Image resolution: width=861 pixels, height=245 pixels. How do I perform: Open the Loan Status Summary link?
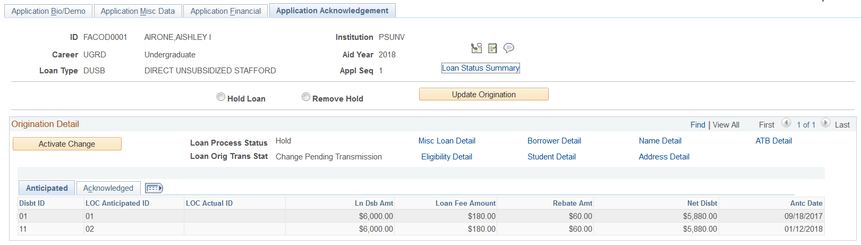pyautogui.click(x=481, y=68)
